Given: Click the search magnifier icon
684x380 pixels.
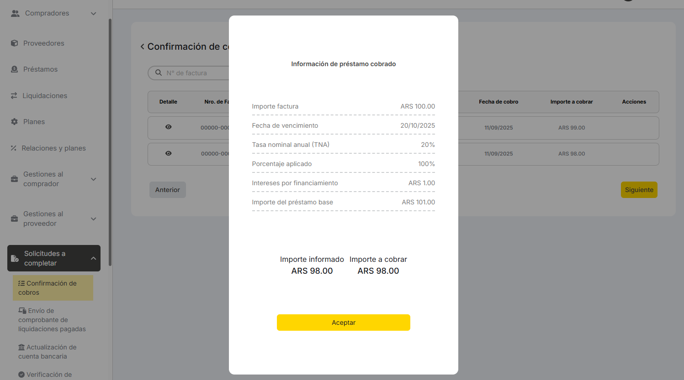Looking at the screenshot, I should click(x=159, y=73).
